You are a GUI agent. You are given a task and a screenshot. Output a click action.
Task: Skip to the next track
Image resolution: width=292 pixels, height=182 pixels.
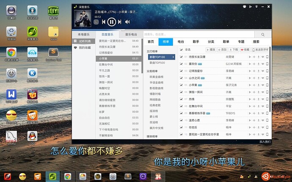[120, 22]
